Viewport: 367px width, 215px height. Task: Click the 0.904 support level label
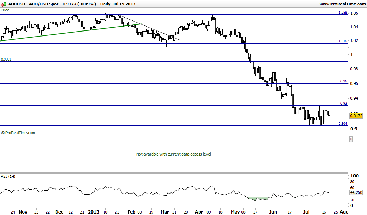343,124
